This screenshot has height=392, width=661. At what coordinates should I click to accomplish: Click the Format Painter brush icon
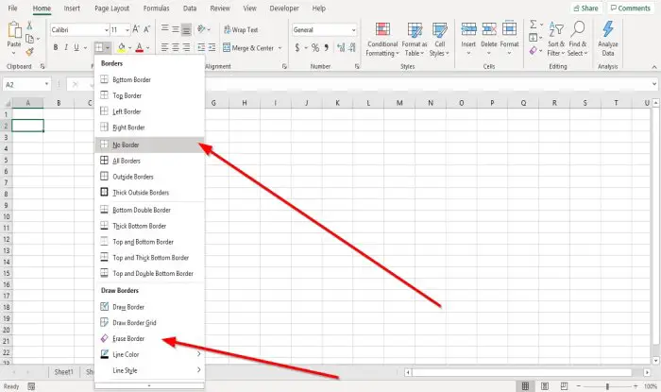point(29,52)
